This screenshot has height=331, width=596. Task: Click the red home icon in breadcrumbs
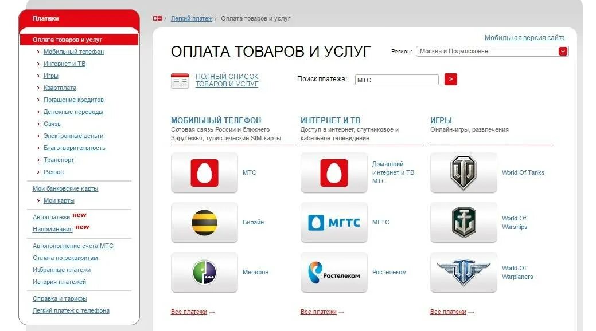[157, 18]
